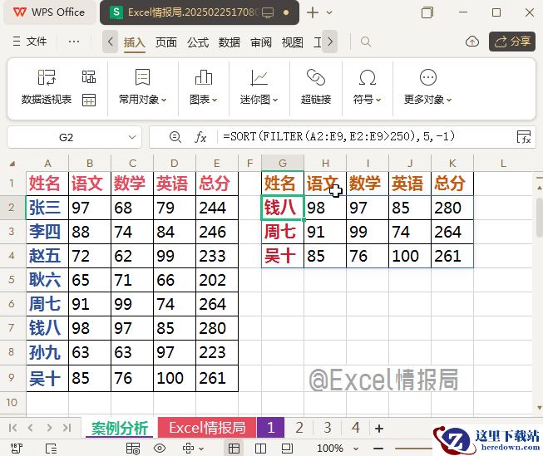Open the 100% zoom level dropdown
The height and width of the screenshot is (456, 543).
point(338,449)
